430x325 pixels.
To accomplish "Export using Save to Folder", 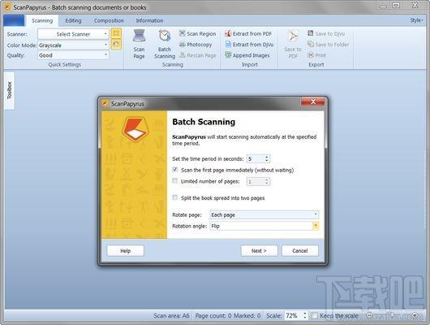I will [x=328, y=45].
